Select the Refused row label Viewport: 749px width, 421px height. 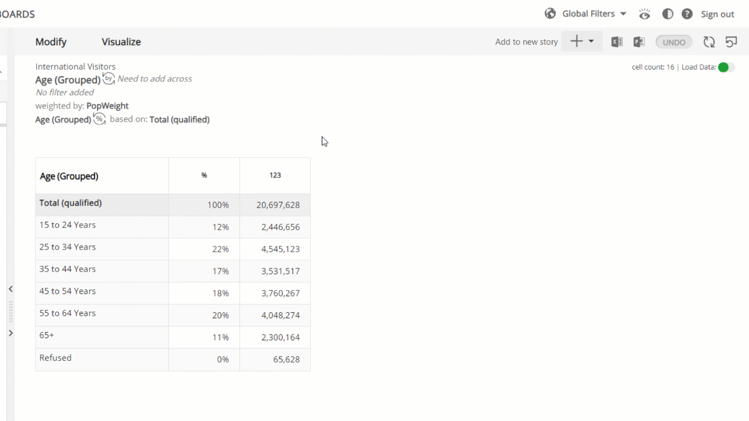[55, 358]
